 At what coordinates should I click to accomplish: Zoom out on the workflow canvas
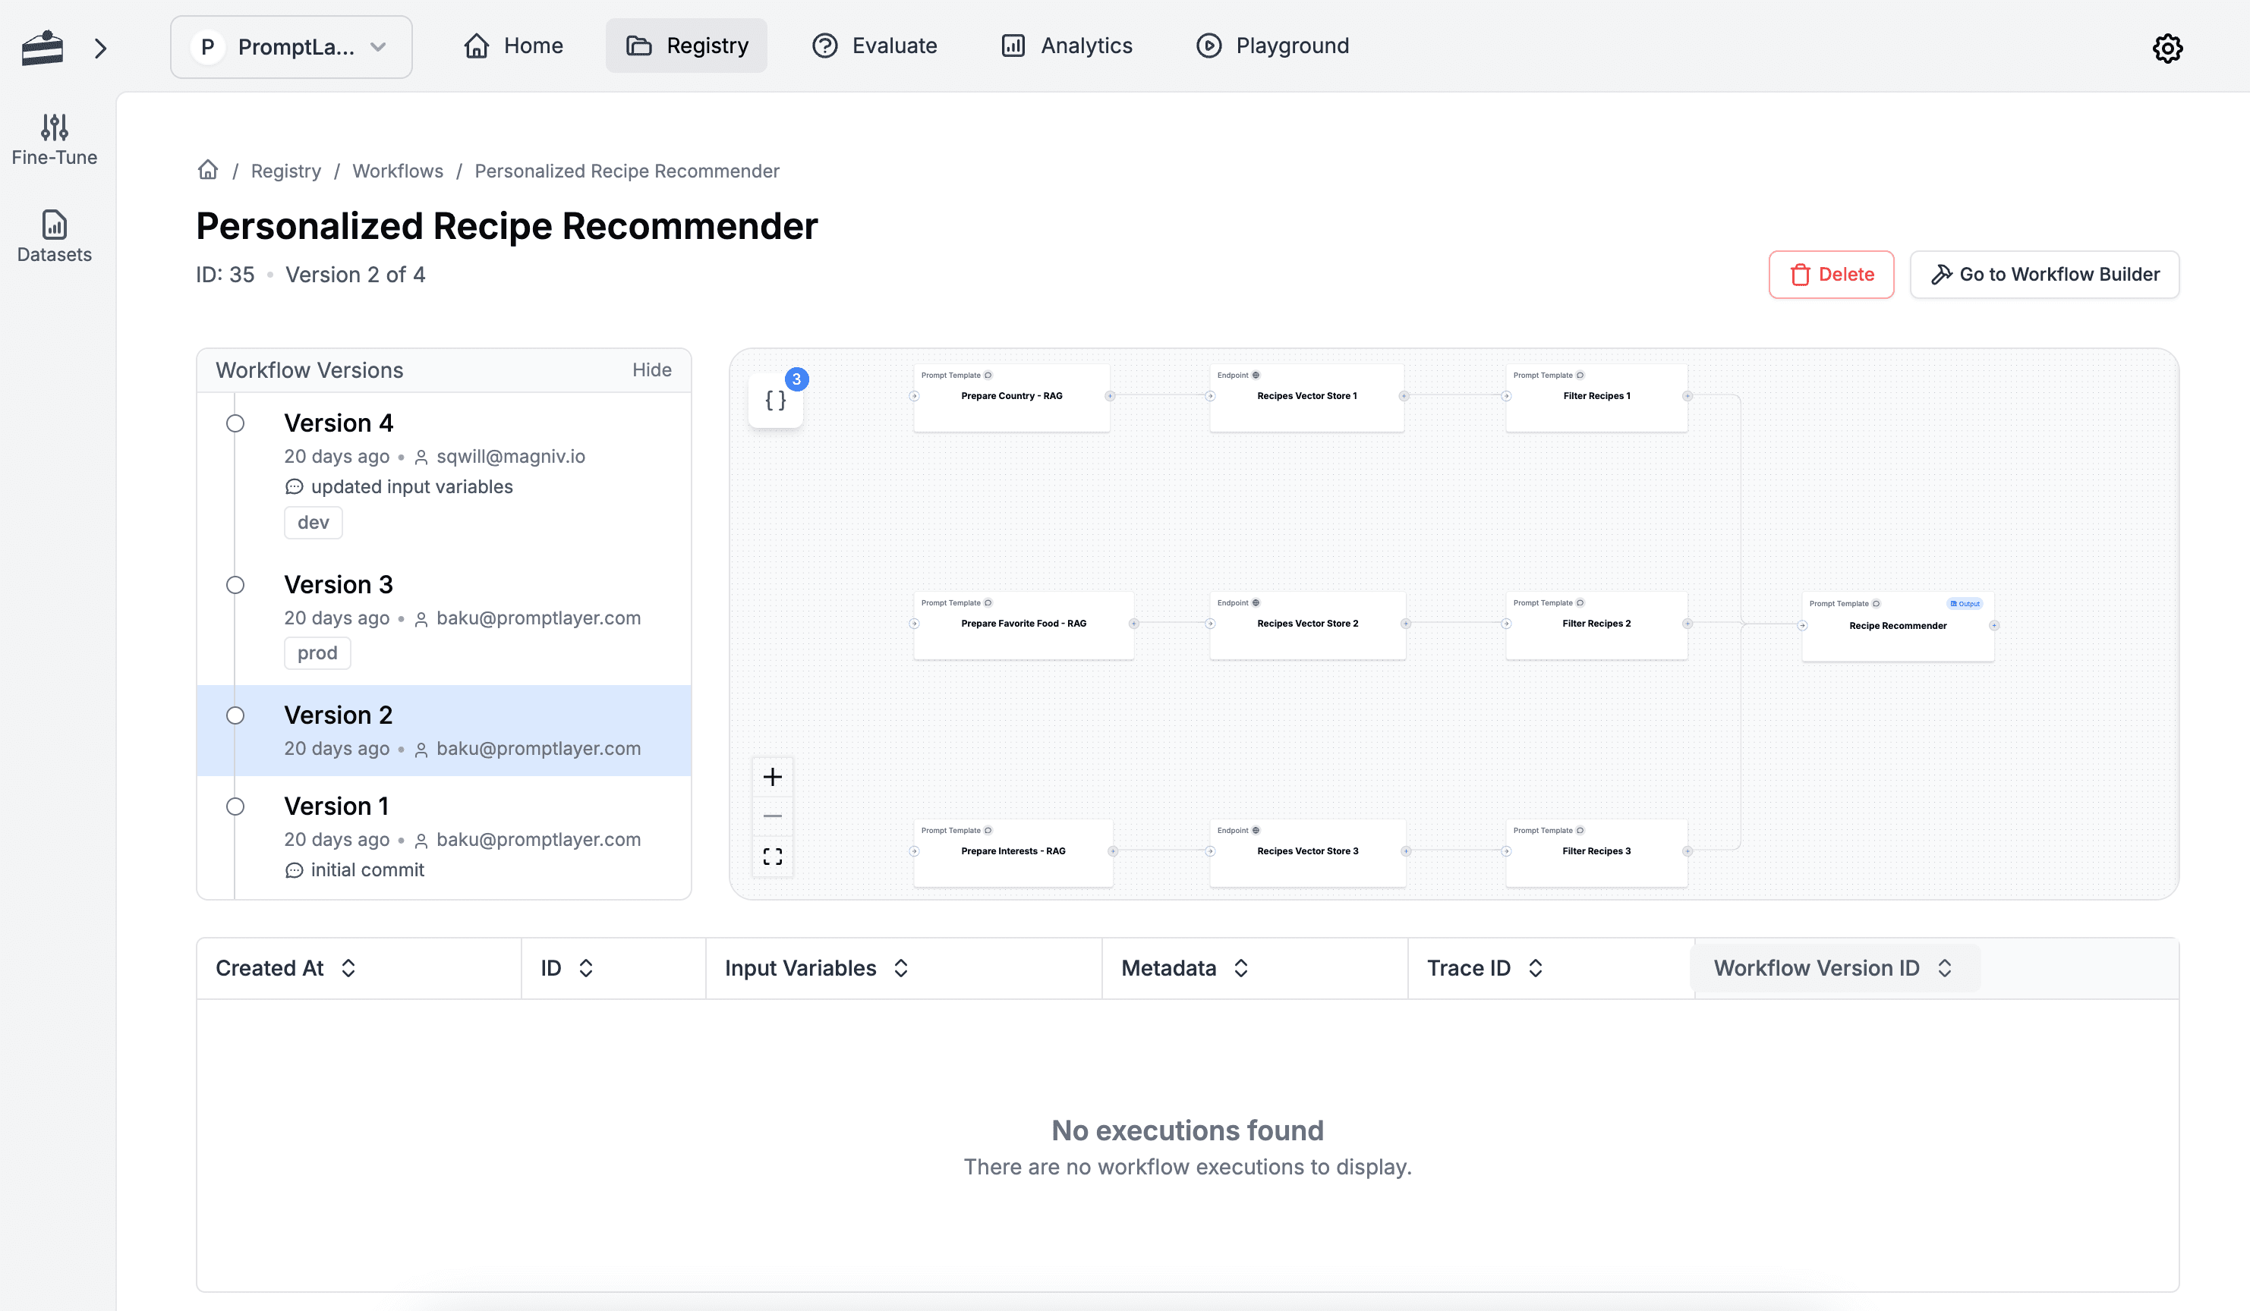coord(771,815)
